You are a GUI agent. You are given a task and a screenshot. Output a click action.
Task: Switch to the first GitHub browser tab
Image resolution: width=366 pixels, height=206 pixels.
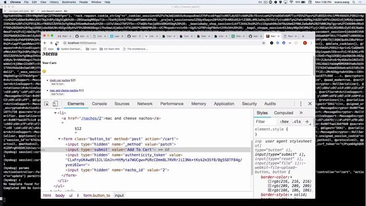coord(81,36)
